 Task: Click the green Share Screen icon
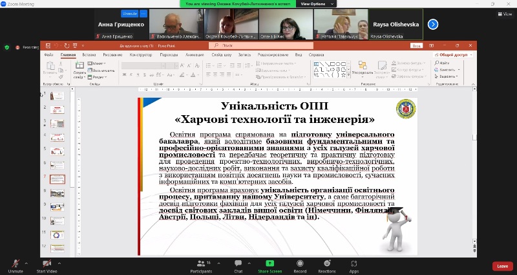(x=269, y=263)
